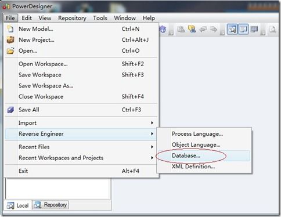Close the open File menu via File

click(x=10, y=18)
